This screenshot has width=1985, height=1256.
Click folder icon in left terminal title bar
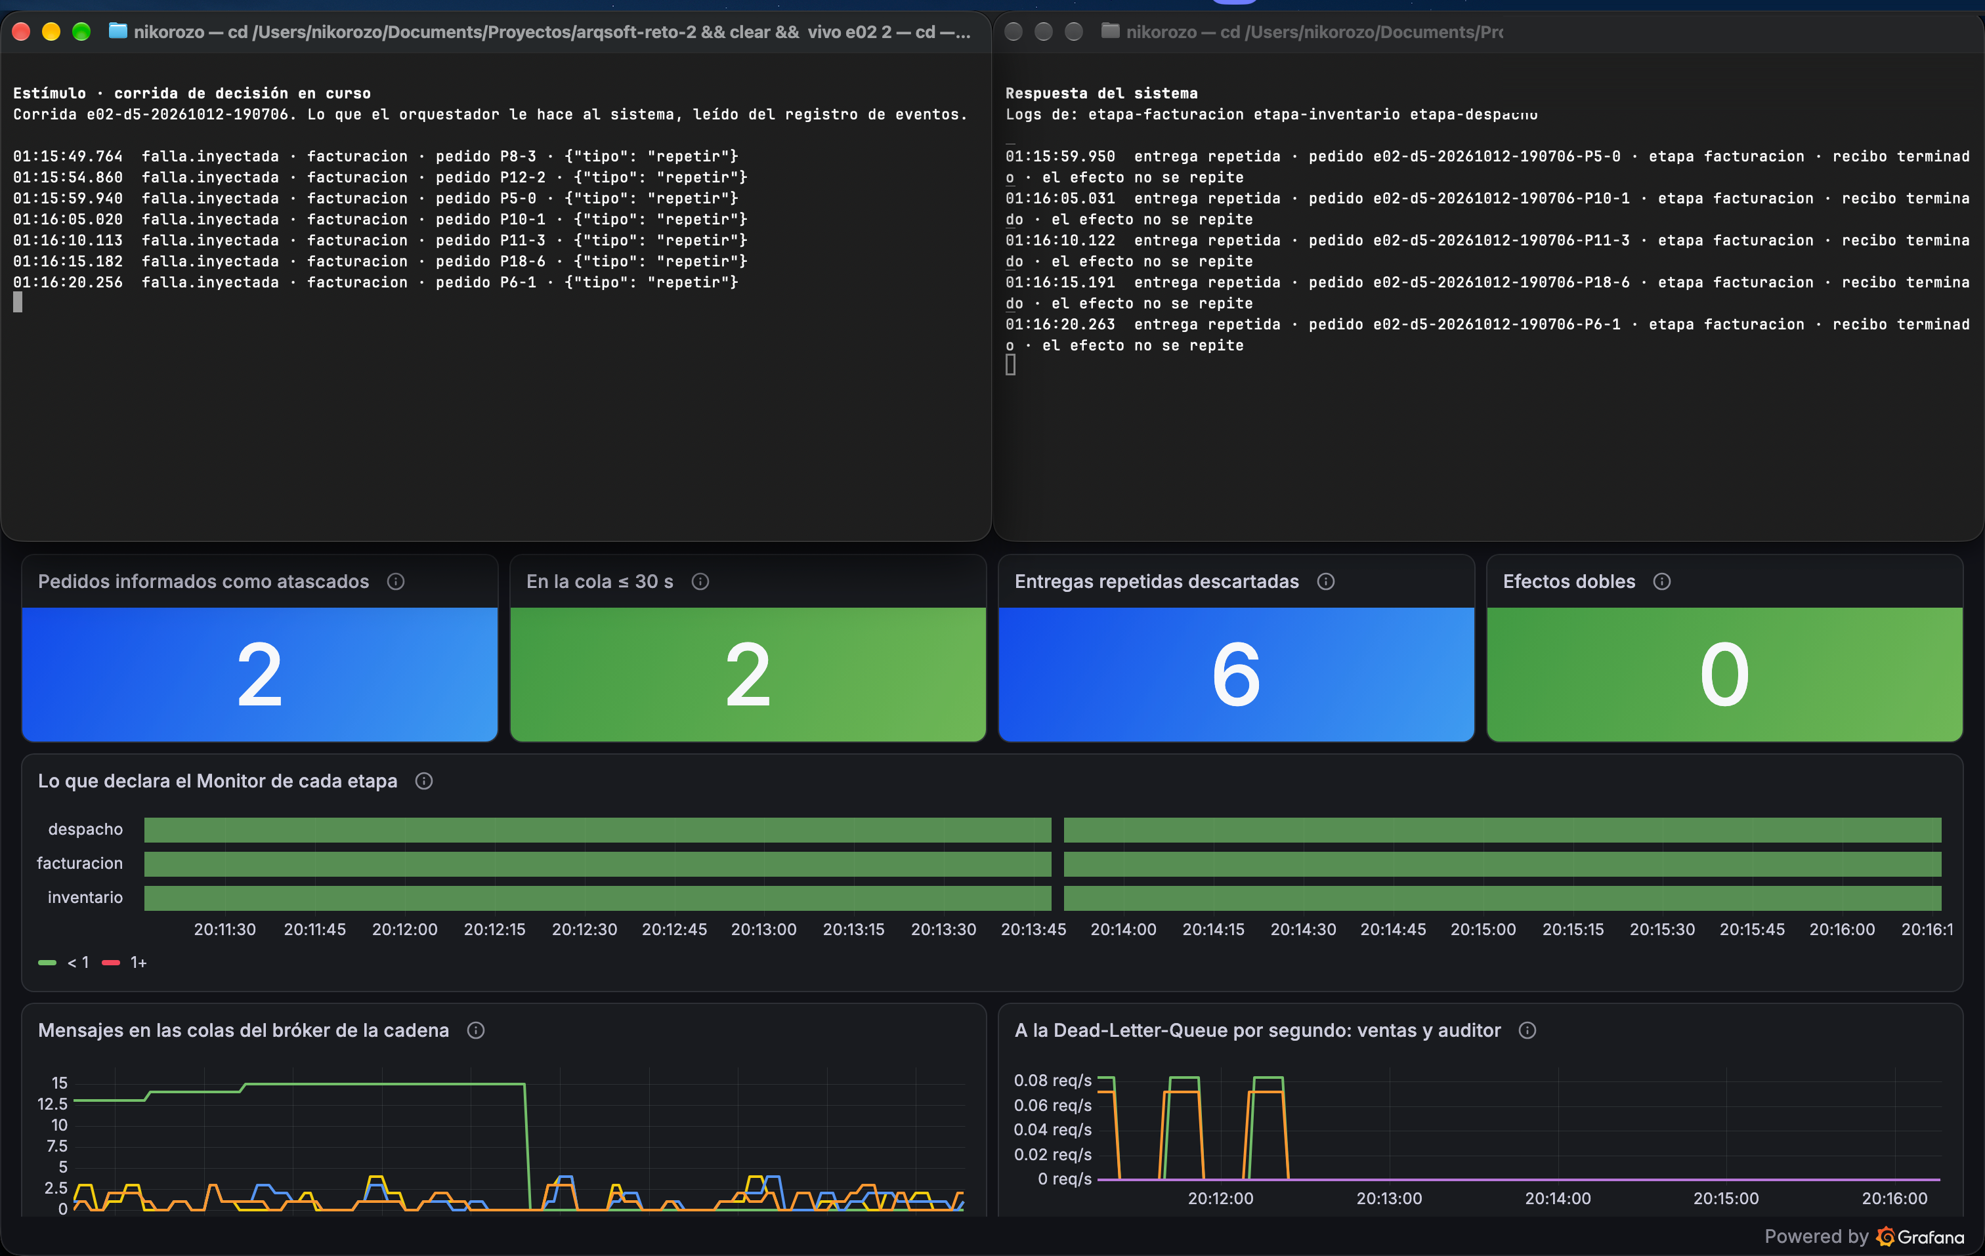pyautogui.click(x=118, y=31)
